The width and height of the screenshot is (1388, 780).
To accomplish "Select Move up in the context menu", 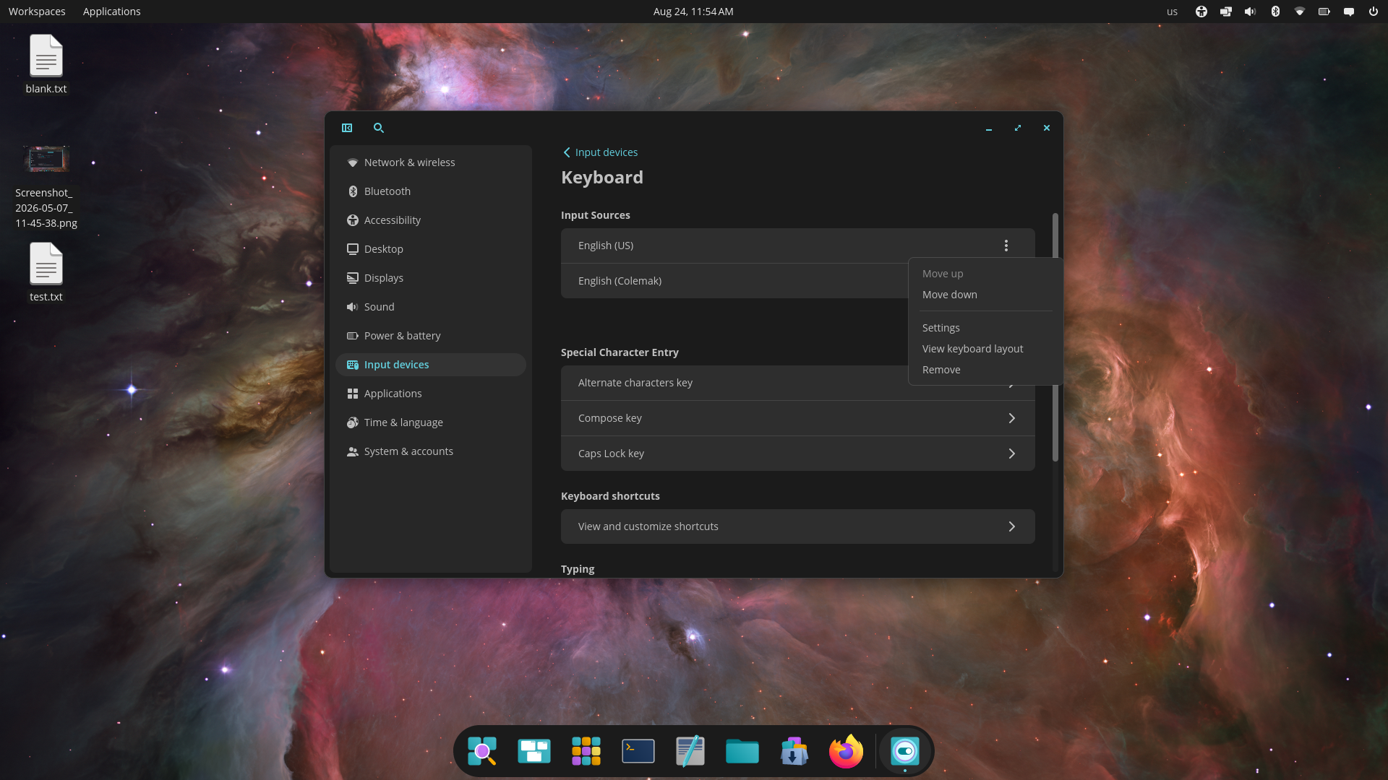I will pyautogui.click(x=943, y=274).
